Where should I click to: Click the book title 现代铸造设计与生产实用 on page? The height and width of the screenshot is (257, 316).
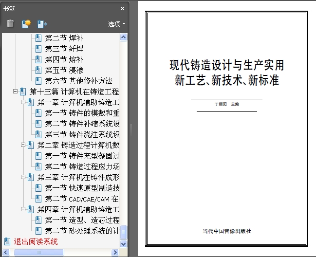click(x=227, y=65)
